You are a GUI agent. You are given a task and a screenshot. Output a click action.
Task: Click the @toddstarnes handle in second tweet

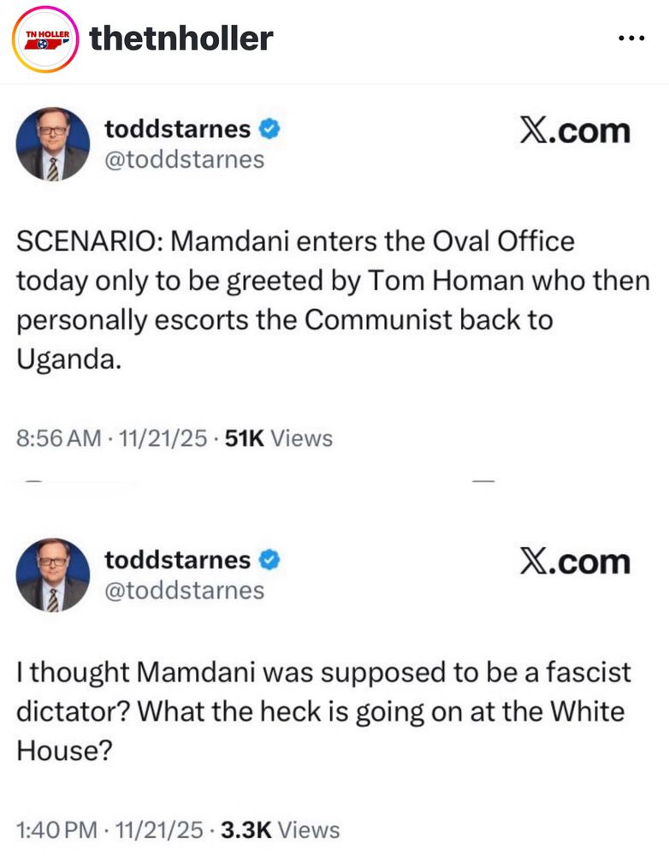pos(185,590)
